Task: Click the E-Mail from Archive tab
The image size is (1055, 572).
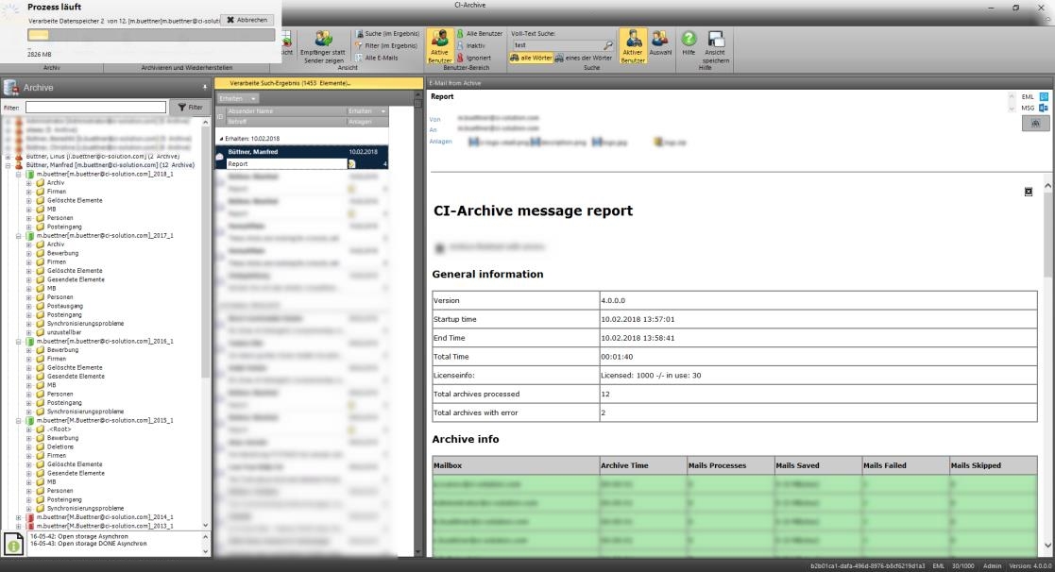Action: (x=455, y=83)
